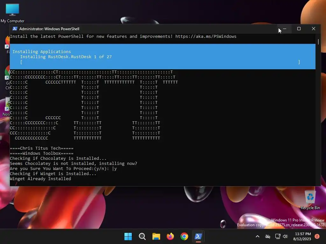Open taskbar Search
The image size is (326, 244).
click(x=142, y=236)
